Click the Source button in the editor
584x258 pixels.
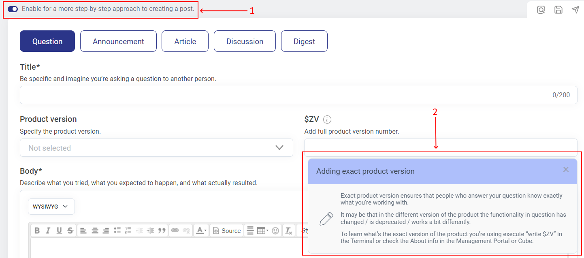(227, 230)
